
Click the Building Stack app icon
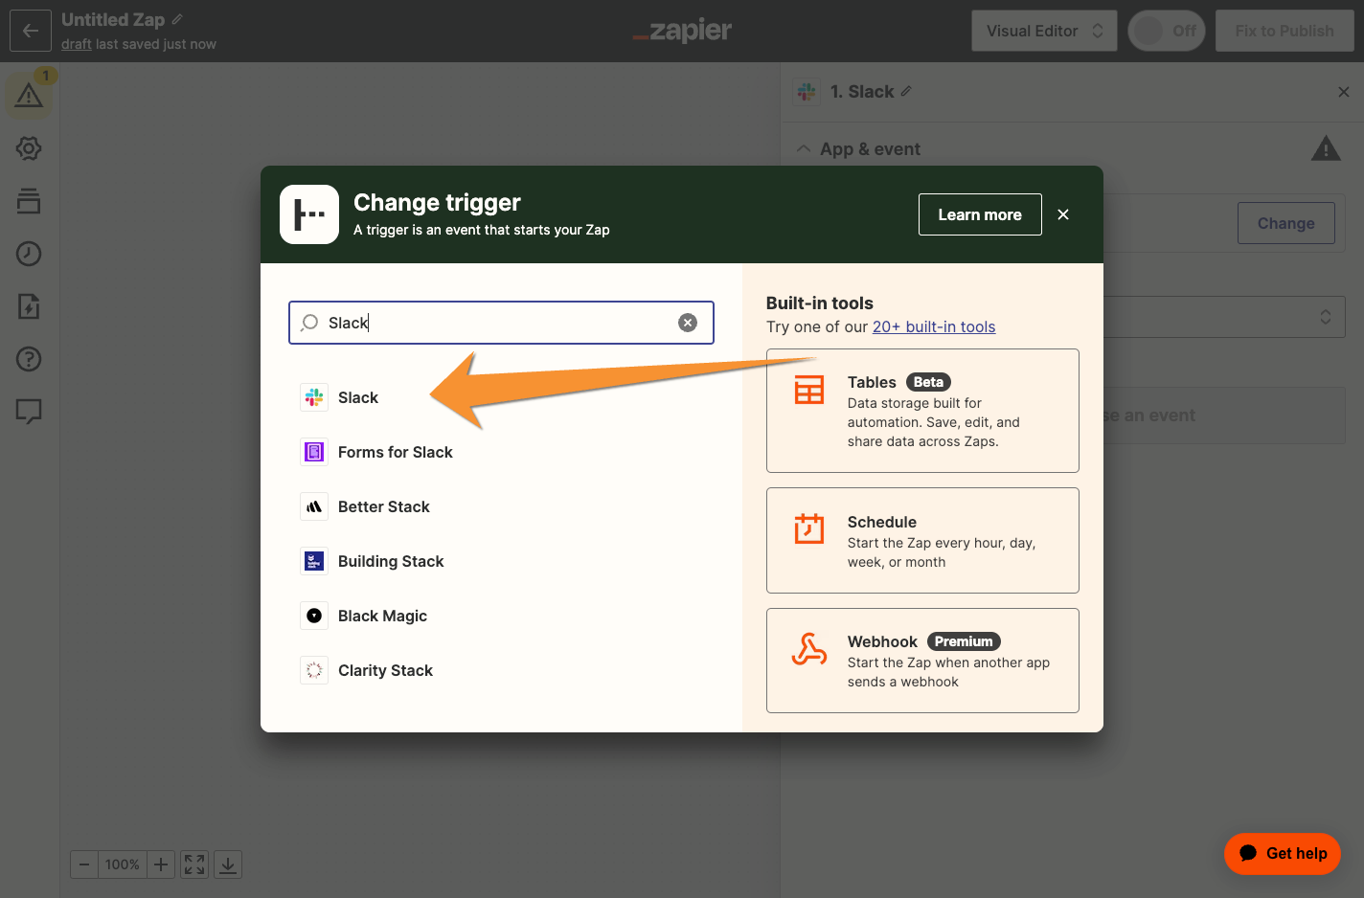click(x=314, y=561)
